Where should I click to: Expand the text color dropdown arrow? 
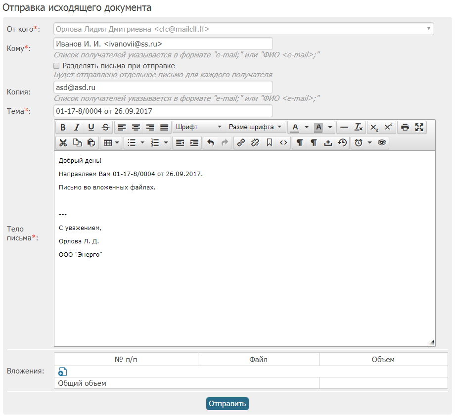tap(307, 127)
